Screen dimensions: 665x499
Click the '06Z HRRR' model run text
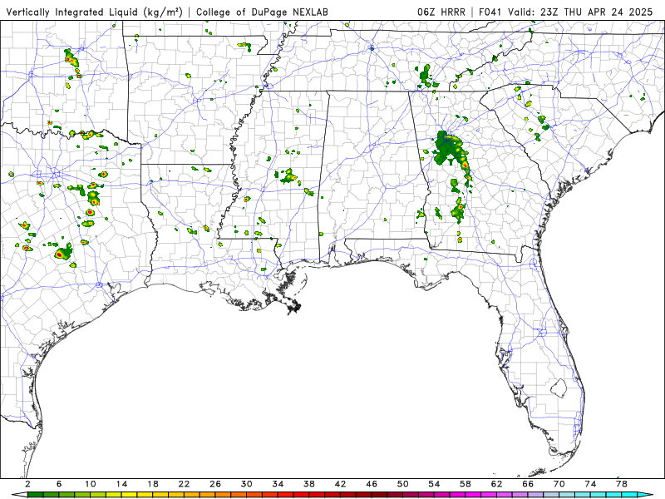441,12
